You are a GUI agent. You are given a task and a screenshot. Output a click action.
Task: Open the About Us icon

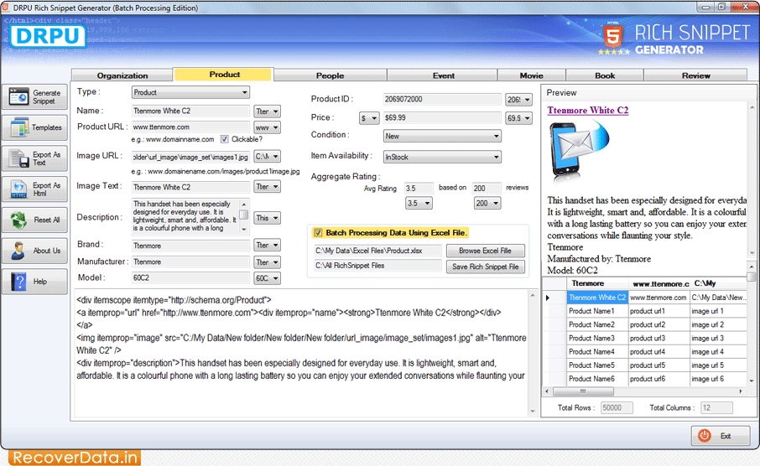[x=18, y=251]
